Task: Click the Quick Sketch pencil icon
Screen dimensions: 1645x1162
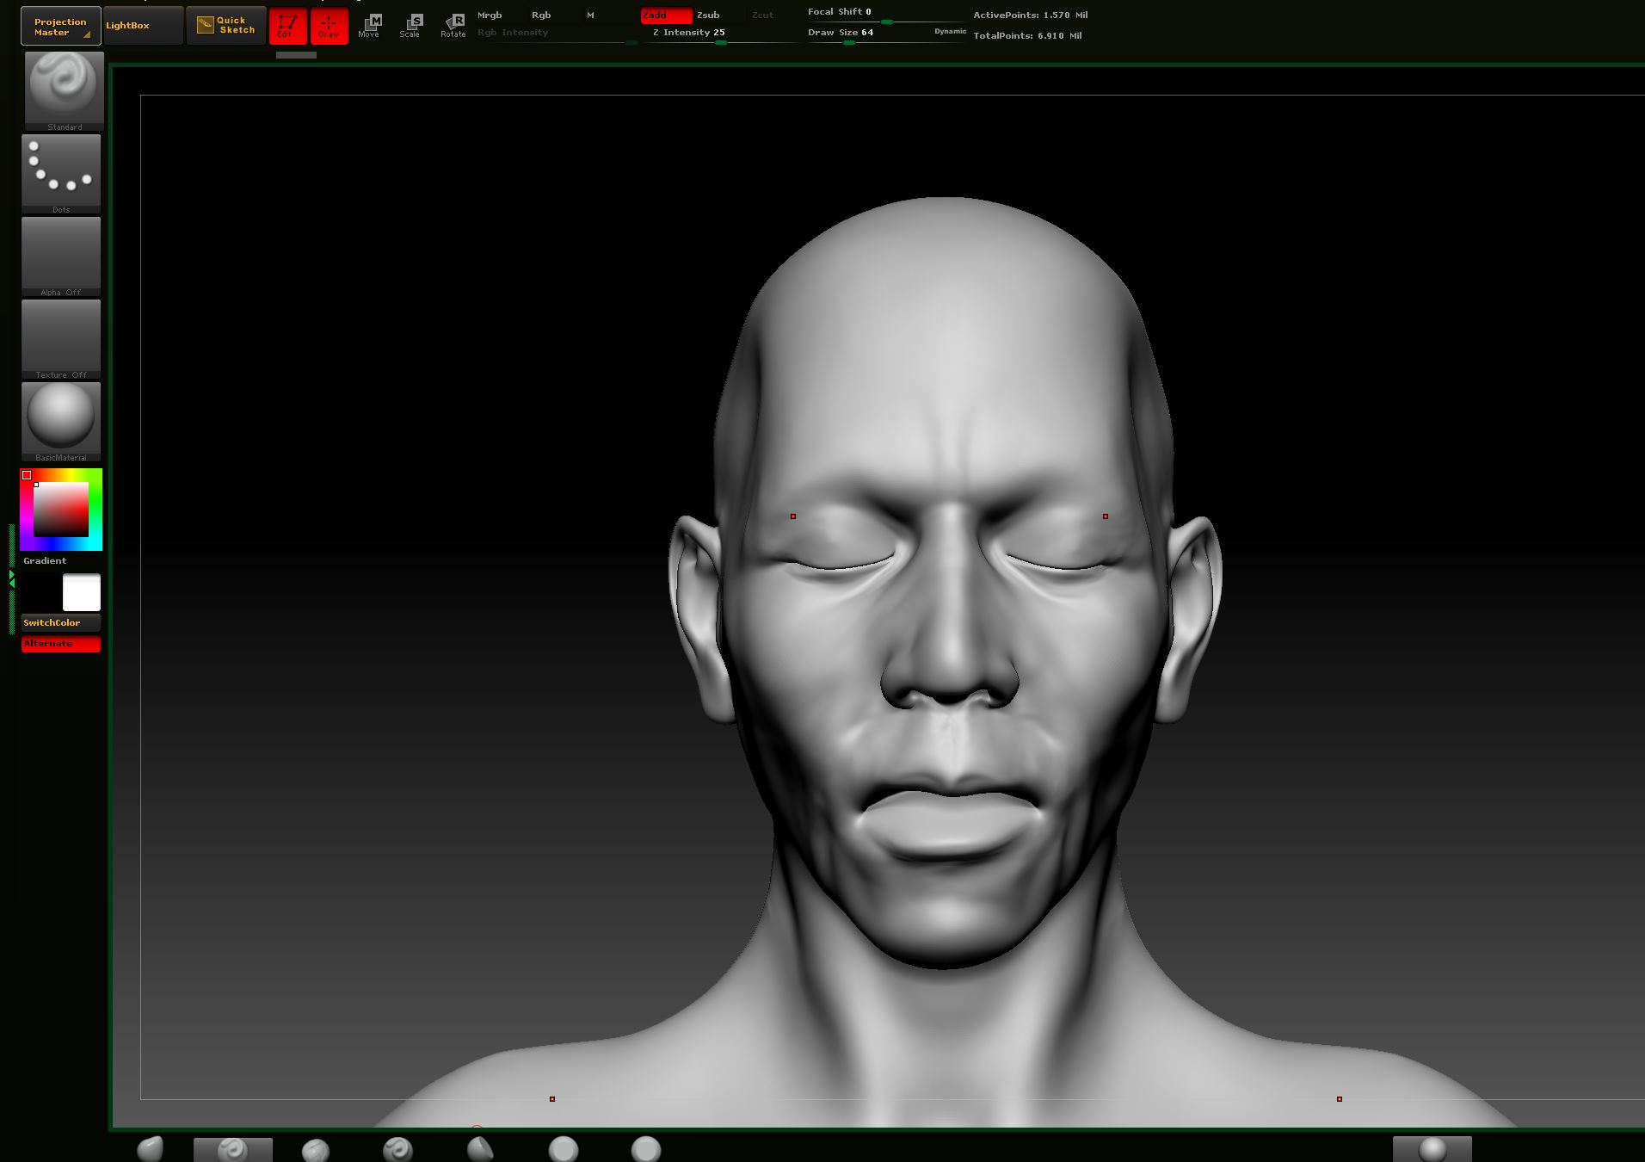Action: 205,25
